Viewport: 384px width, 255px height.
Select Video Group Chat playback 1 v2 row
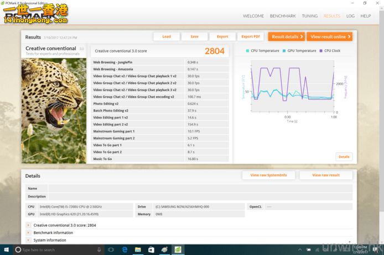[160, 76]
